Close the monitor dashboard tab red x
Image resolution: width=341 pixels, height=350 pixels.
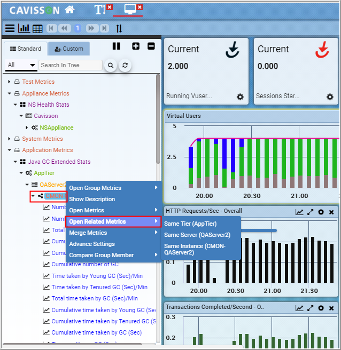(139, 7)
